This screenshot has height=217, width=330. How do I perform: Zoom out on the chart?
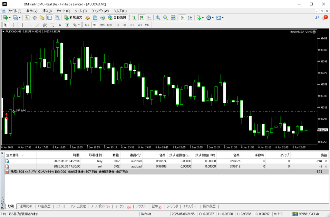166,18
